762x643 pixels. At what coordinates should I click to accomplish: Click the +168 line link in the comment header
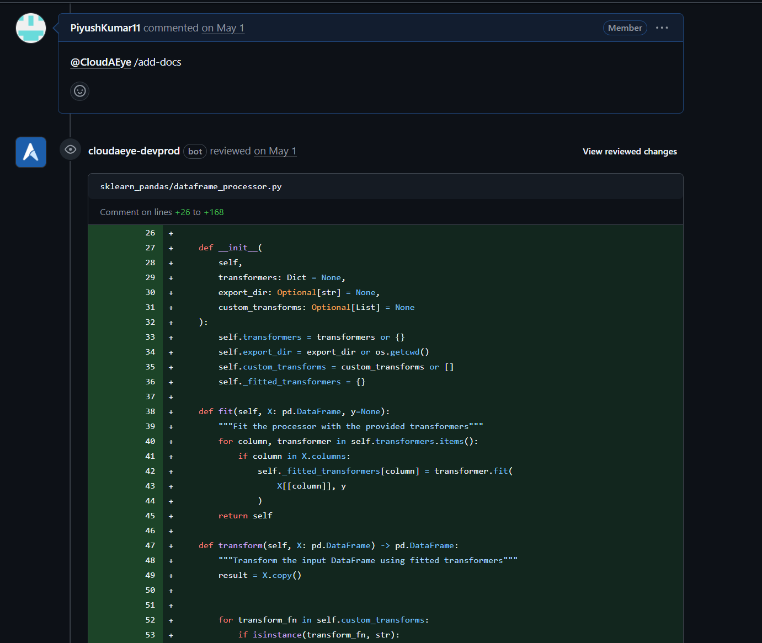214,212
